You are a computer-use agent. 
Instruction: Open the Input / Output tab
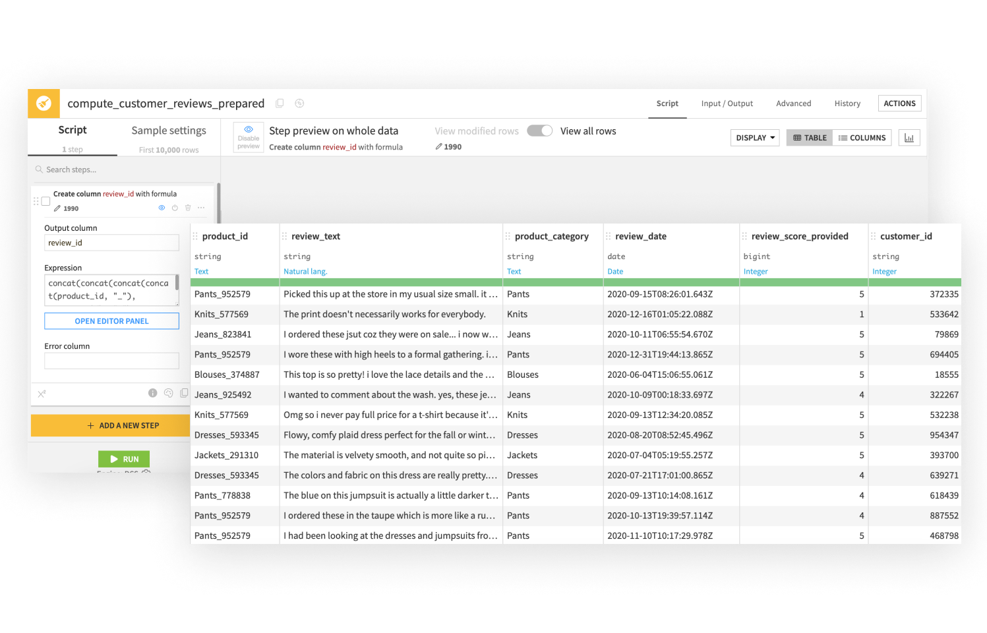click(727, 104)
